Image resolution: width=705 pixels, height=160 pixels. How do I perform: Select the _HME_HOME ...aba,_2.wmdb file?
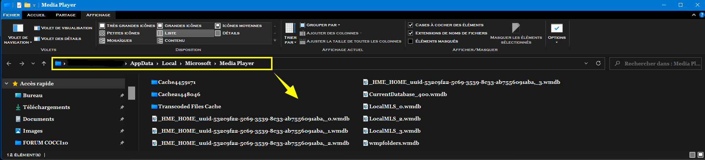point(251,143)
